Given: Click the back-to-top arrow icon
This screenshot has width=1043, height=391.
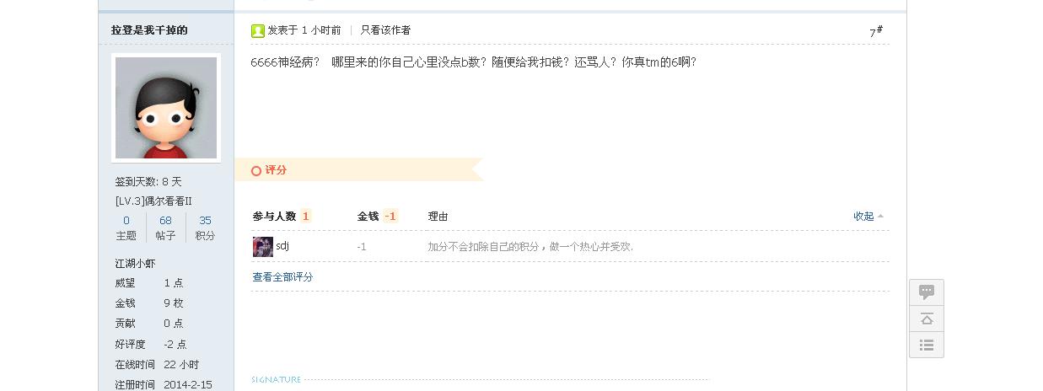Looking at the screenshot, I should [926, 319].
